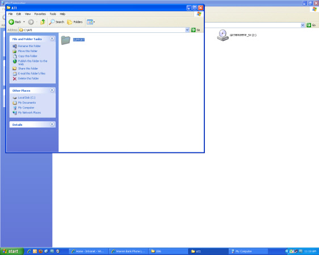The image size is (319, 255).
Task: Open My Network Places link
Action: 30,113
